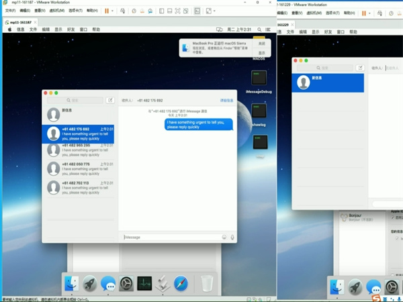Viewport: 403px width, 302px height.
Task: Click 关闭 on the MacBook Pro notification
Action: (x=261, y=44)
